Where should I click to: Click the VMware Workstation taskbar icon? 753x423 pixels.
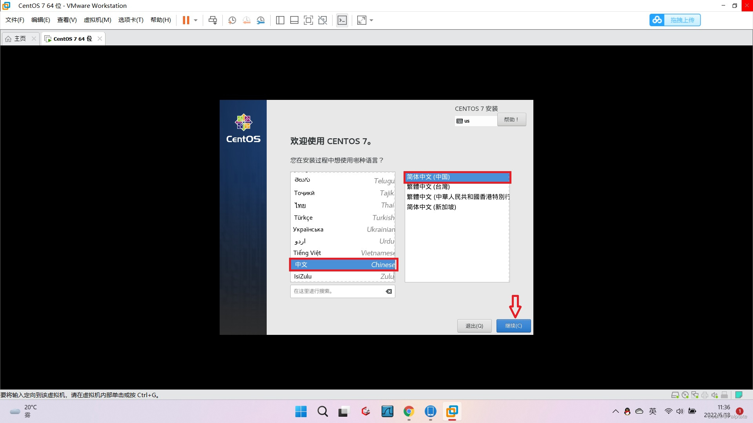click(x=452, y=411)
